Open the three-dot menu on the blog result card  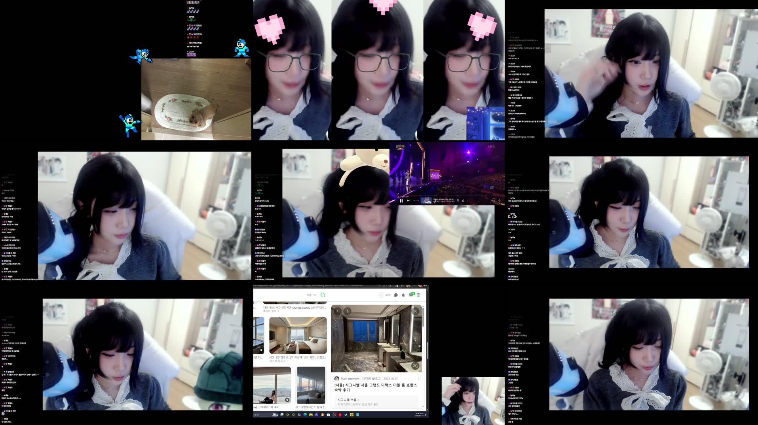419,378
